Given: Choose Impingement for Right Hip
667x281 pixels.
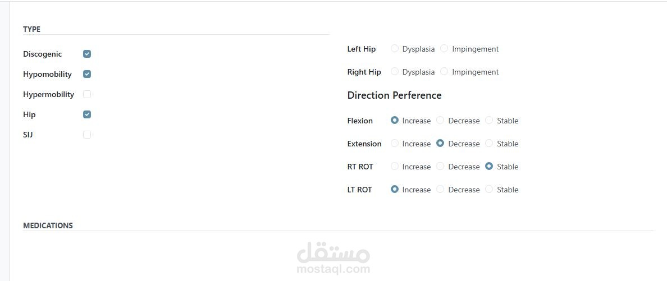Looking at the screenshot, I should click(444, 71).
